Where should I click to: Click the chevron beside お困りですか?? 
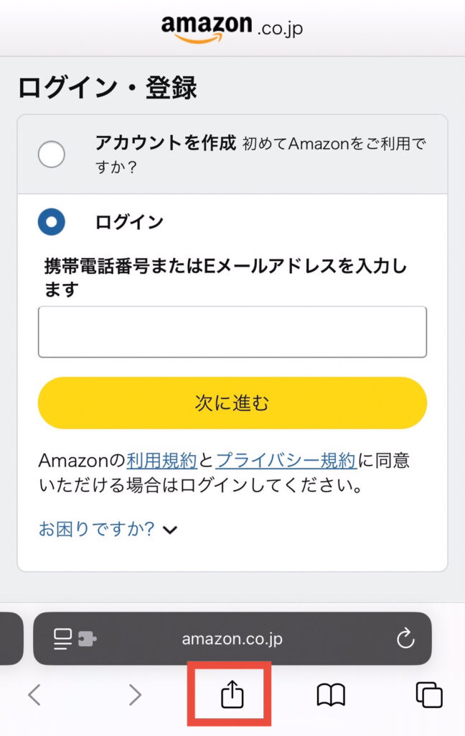pos(170,530)
